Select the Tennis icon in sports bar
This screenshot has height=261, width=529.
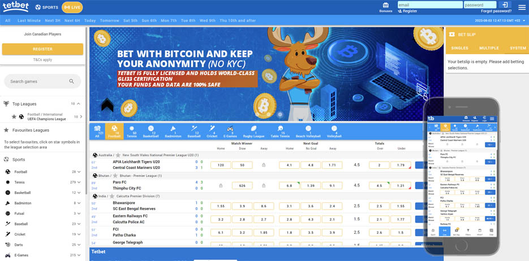pos(132,131)
